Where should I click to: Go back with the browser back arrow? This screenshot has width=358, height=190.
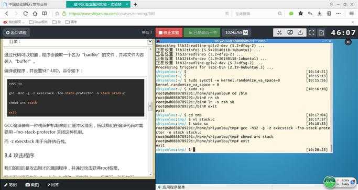tap(7, 14)
